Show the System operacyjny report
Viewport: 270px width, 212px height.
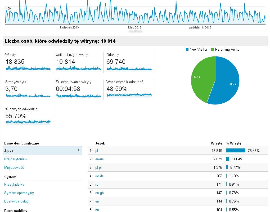tap(19, 193)
